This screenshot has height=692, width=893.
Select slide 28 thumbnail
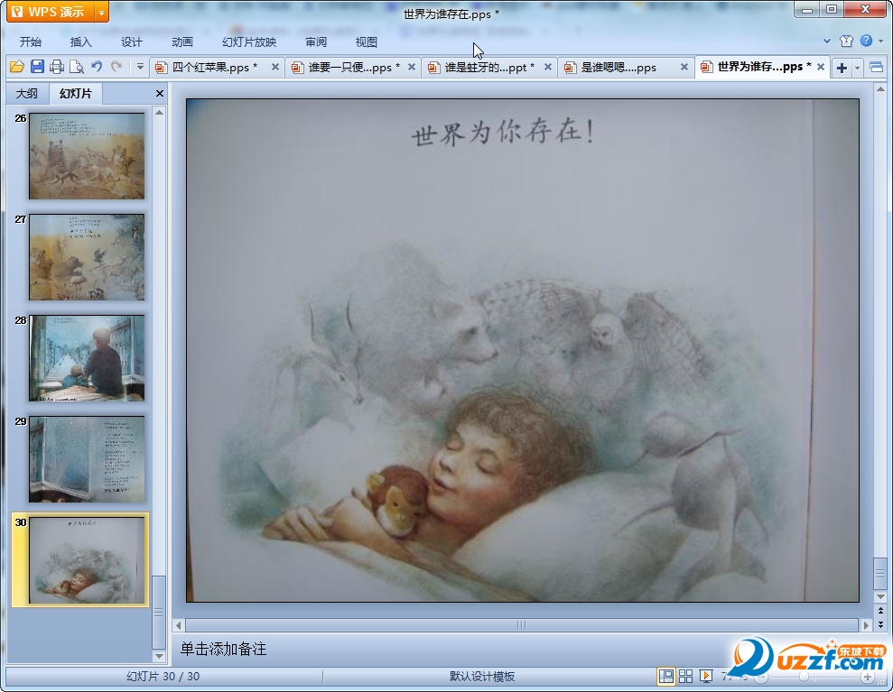point(87,358)
